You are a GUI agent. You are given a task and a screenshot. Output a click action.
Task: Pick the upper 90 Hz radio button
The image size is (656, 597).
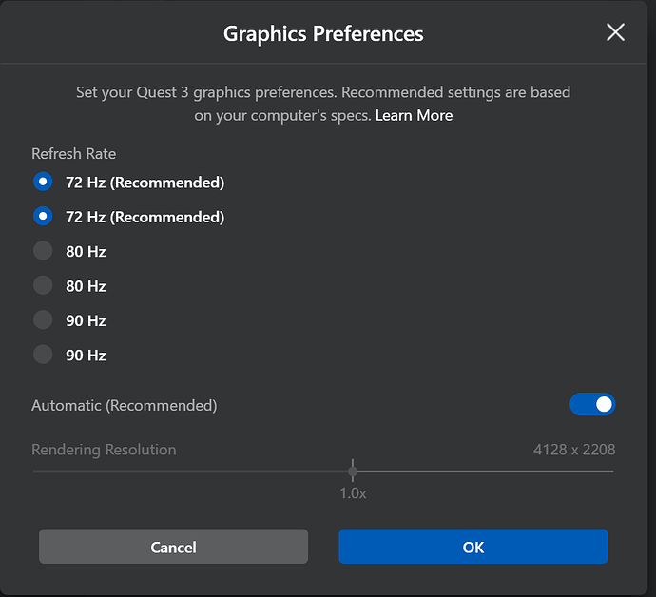pos(43,320)
